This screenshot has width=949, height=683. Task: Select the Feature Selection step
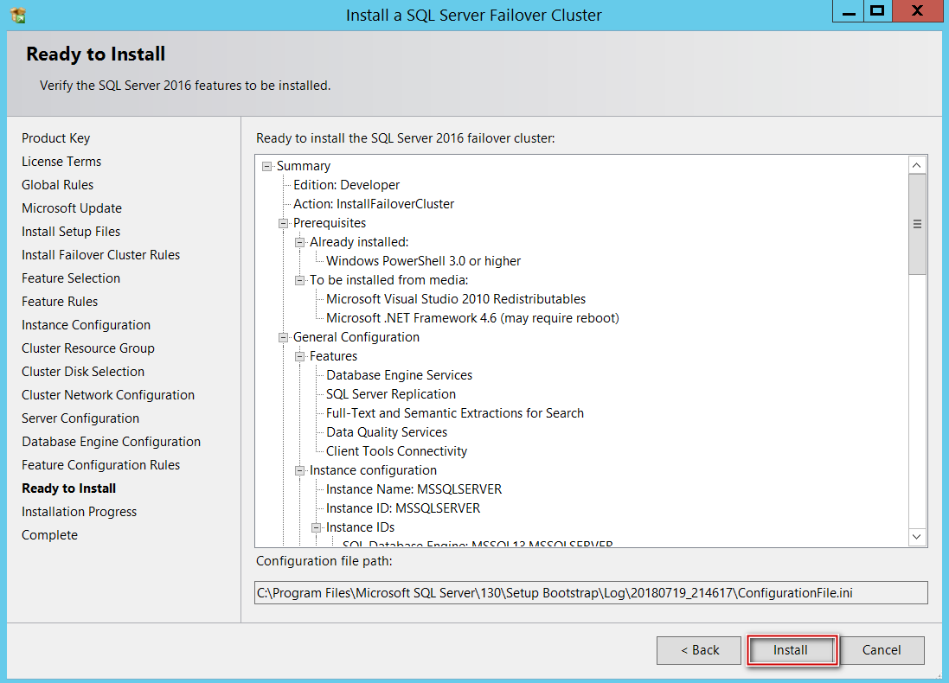tap(71, 278)
